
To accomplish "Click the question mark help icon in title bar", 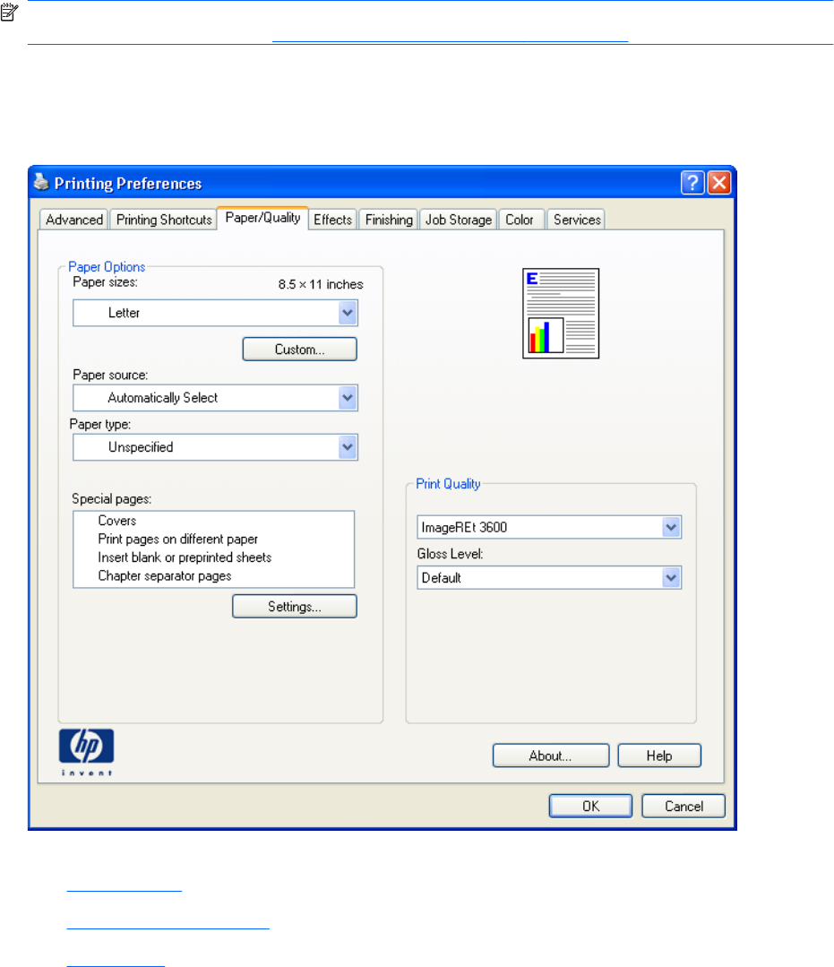I will 692,183.
